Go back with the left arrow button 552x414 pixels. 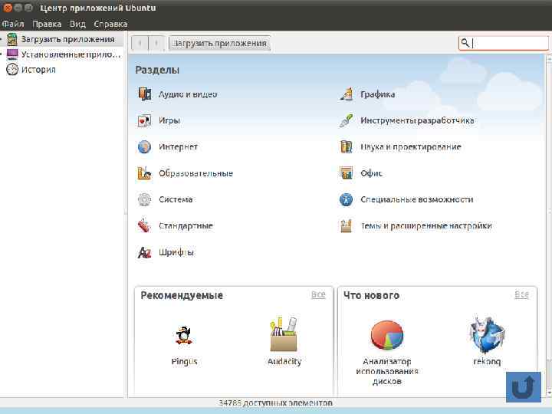pyautogui.click(x=140, y=43)
